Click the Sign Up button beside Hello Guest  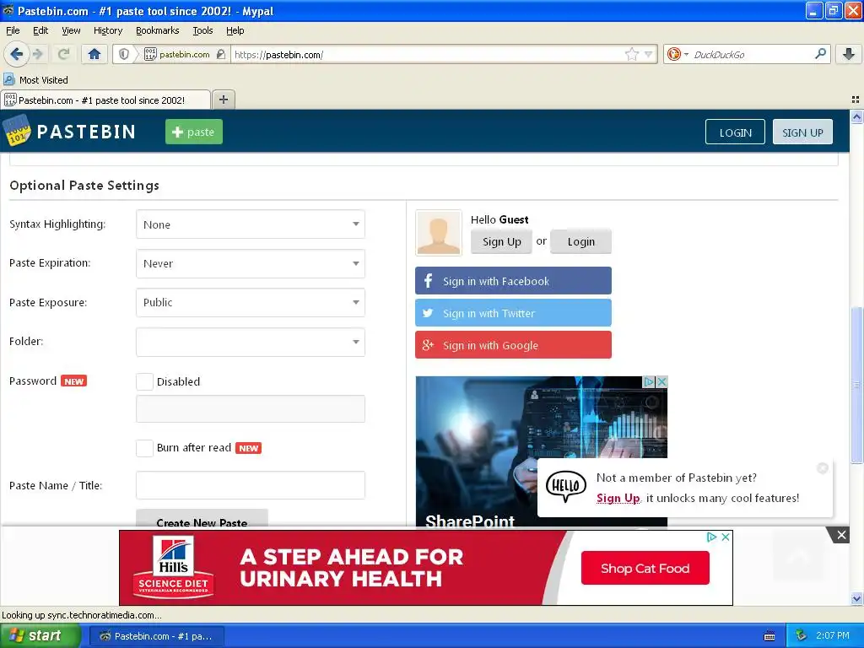tap(501, 241)
